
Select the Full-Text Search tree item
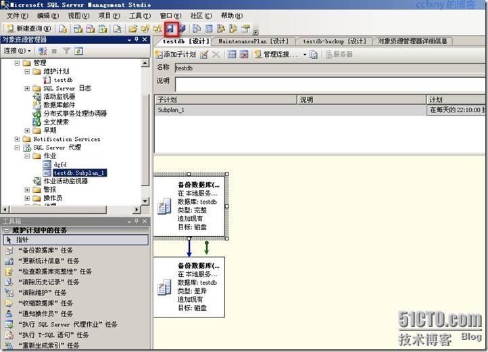[x=55, y=122]
